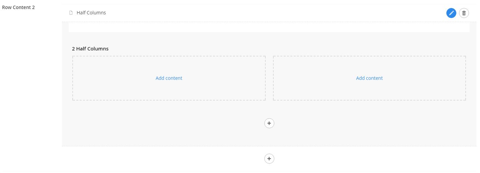Click the grey background around the inner plus
The width and height of the screenshot is (480, 173).
click(x=200, y=123)
